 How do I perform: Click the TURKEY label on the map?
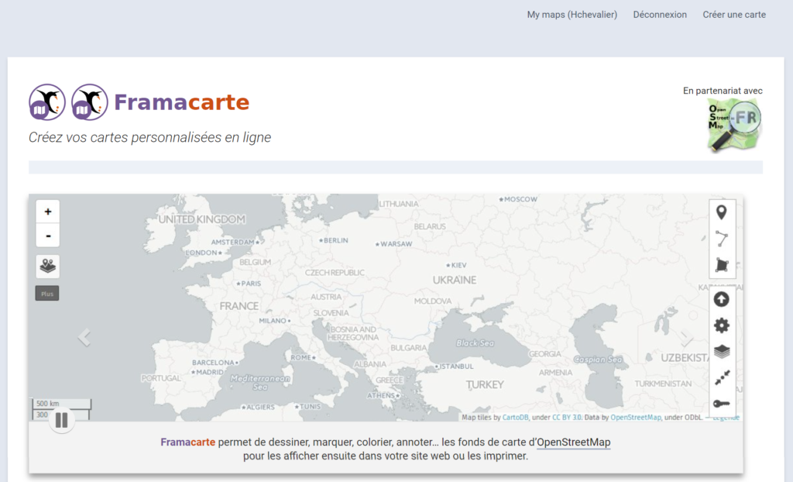[x=485, y=385]
